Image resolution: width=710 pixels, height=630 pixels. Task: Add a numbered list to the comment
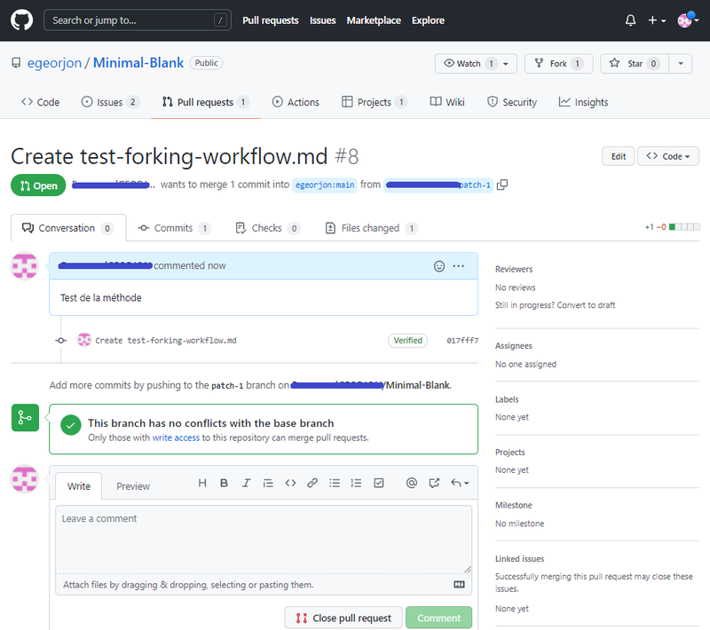click(356, 484)
